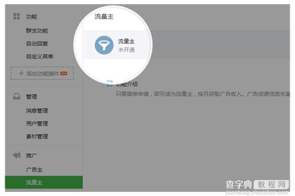Click the 功能 section heading

[32, 16]
